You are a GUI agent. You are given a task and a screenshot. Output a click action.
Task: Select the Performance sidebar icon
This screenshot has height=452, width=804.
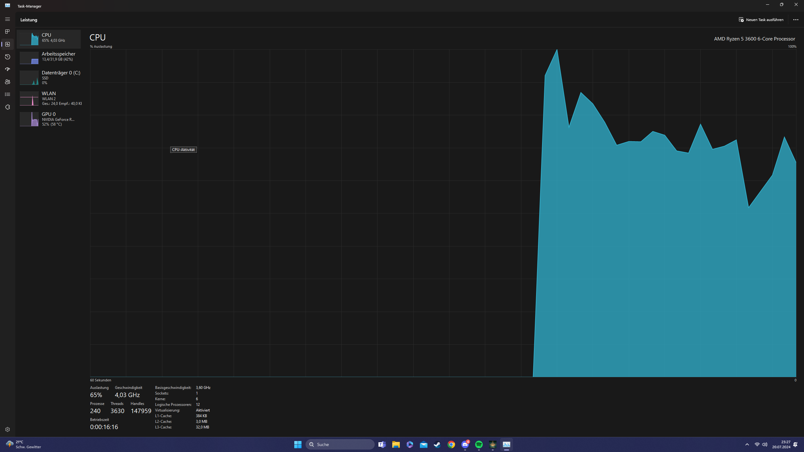[8, 44]
